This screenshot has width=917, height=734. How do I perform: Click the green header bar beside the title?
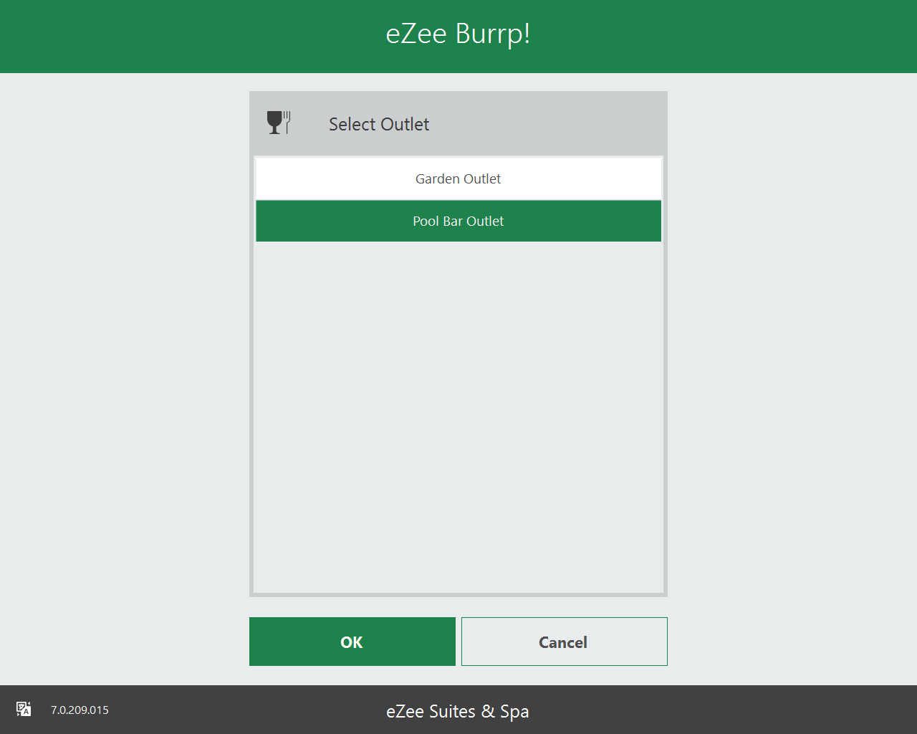[x=716, y=36]
